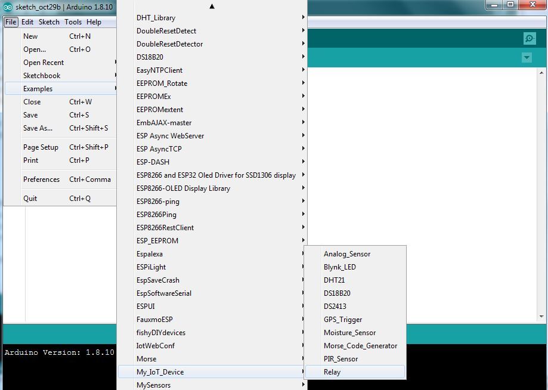
Task: Expand EEPROM_Rotate examples
Action: point(212,83)
